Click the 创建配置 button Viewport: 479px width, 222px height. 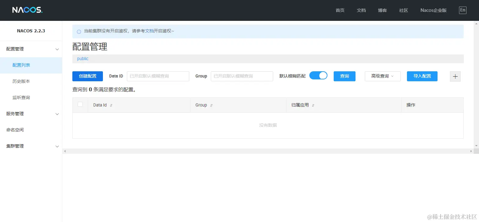(x=88, y=76)
